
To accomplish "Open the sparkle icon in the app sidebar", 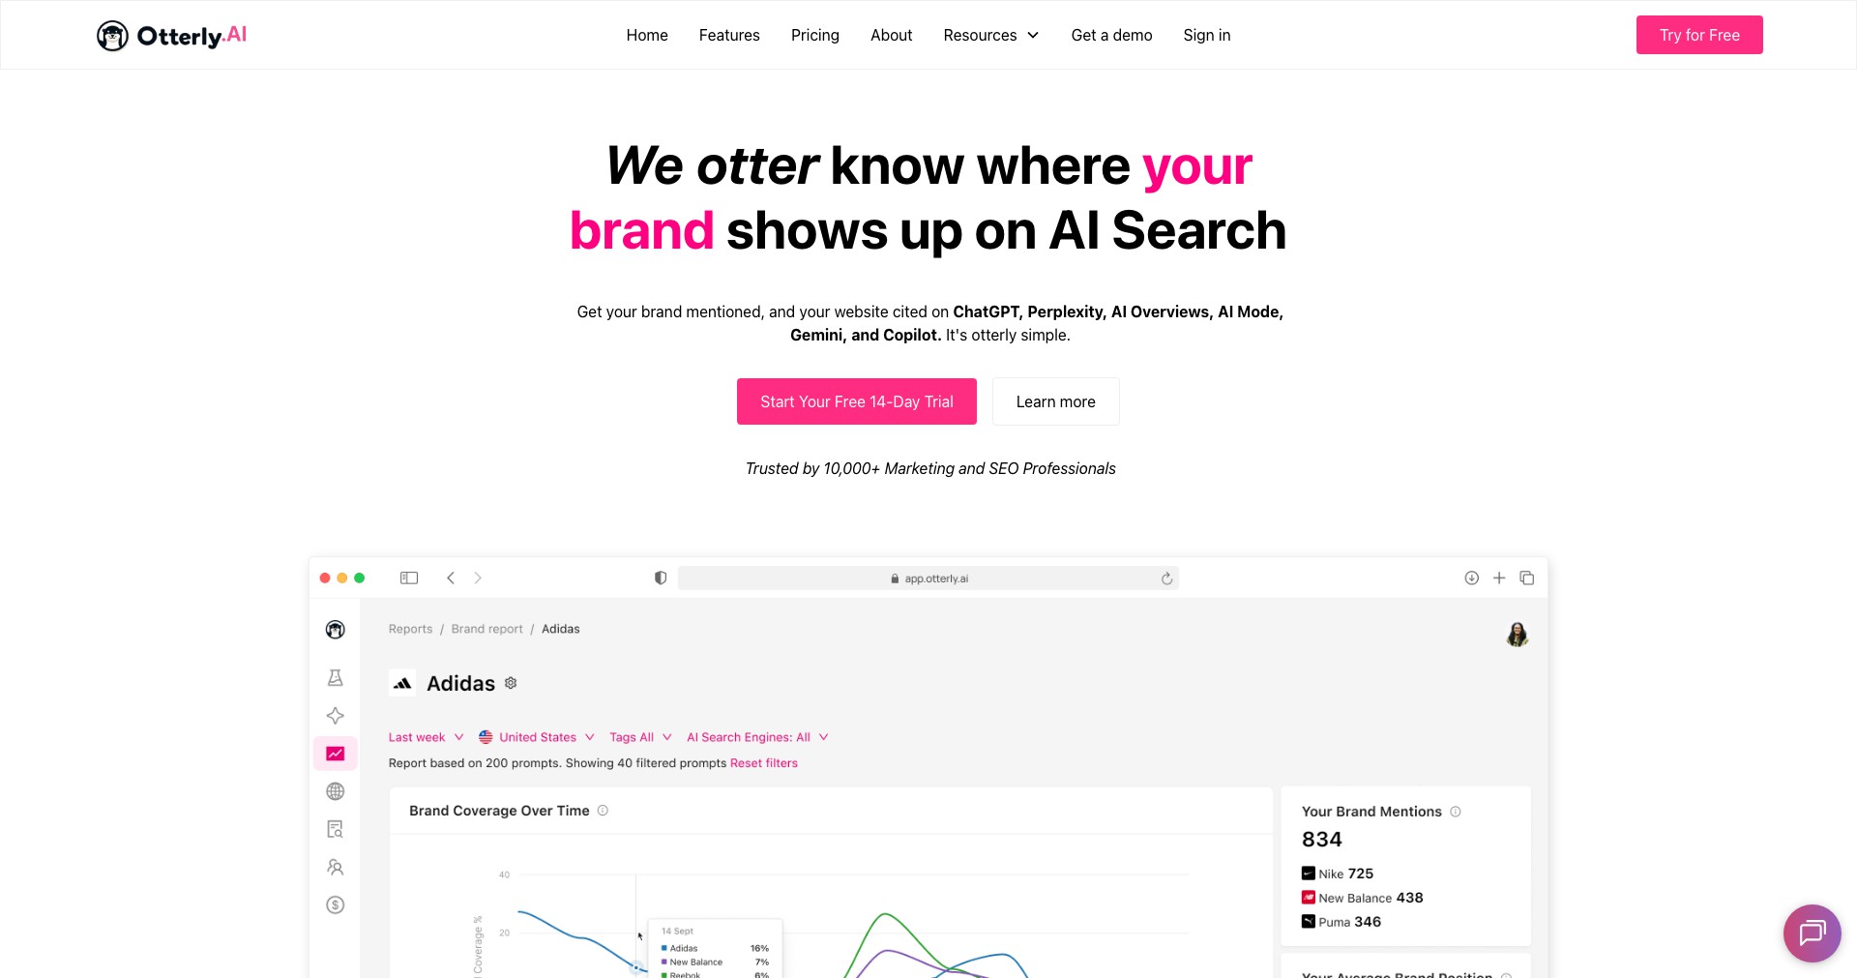I will (336, 716).
